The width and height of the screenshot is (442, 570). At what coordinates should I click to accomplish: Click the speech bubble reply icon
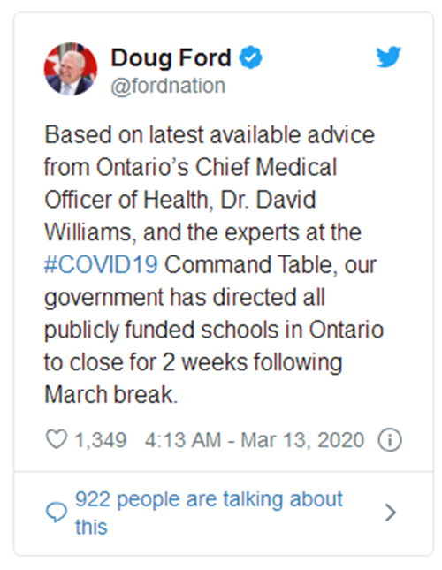tap(57, 513)
